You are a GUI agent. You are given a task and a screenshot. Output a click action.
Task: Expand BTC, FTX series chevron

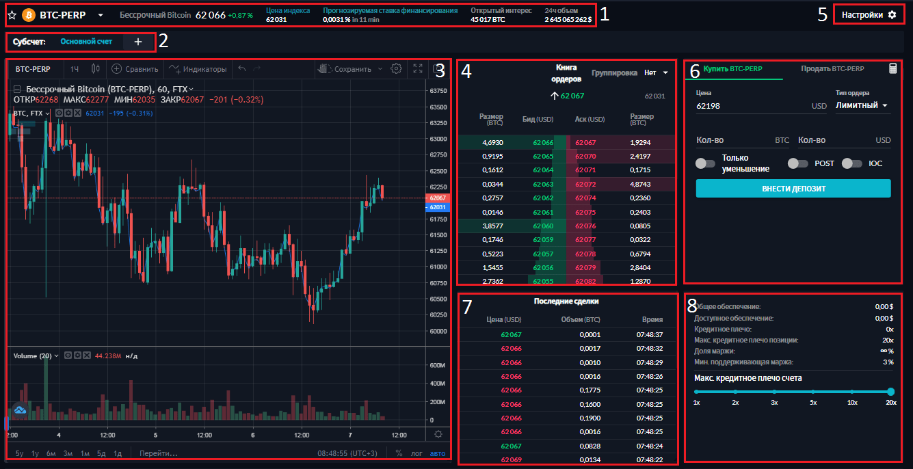click(x=48, y=113)
